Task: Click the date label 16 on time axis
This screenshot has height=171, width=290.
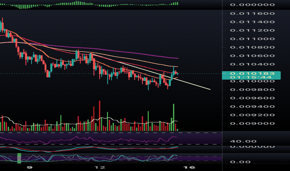Action: pos(189,168)
